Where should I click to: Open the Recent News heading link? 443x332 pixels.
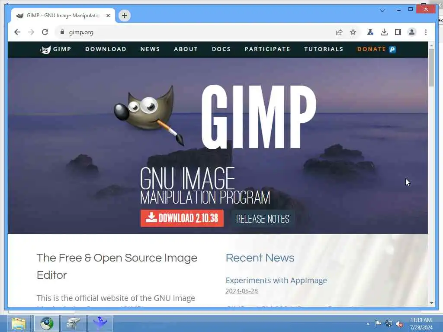(x=260, y=258)
